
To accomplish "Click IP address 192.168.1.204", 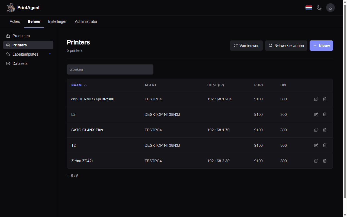I will (219, 99).
